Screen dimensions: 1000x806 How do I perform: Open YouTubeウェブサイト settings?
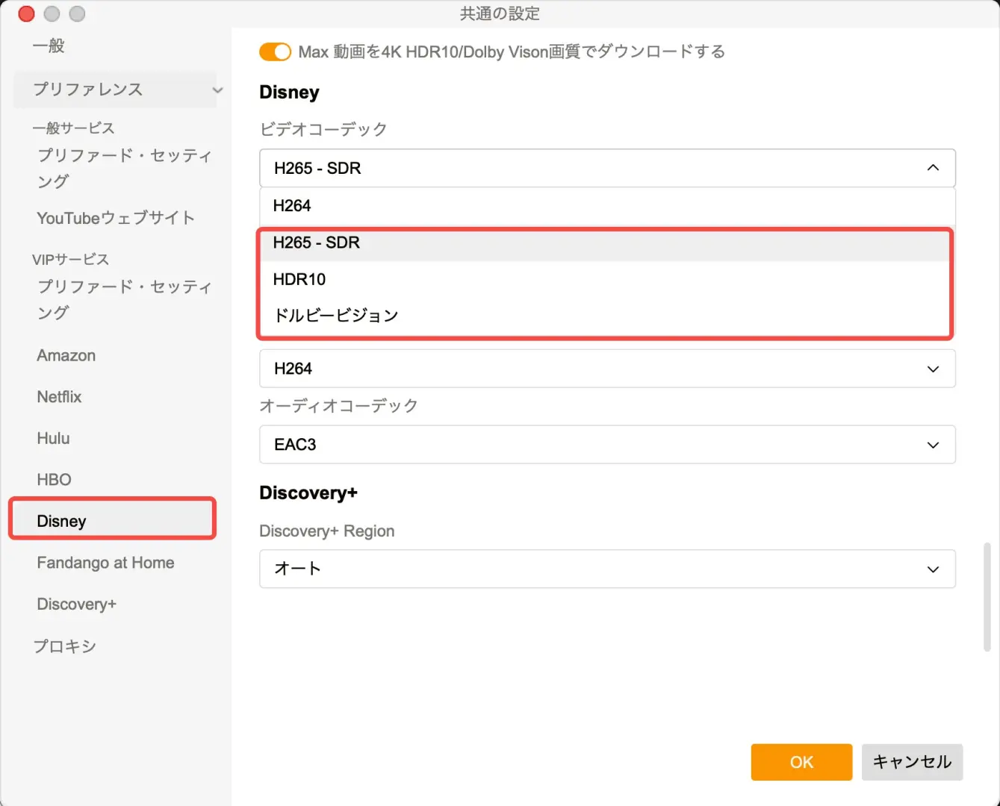point(116,218)
